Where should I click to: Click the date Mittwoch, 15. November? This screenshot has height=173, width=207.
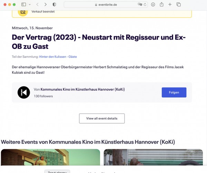tap(32, 28)
